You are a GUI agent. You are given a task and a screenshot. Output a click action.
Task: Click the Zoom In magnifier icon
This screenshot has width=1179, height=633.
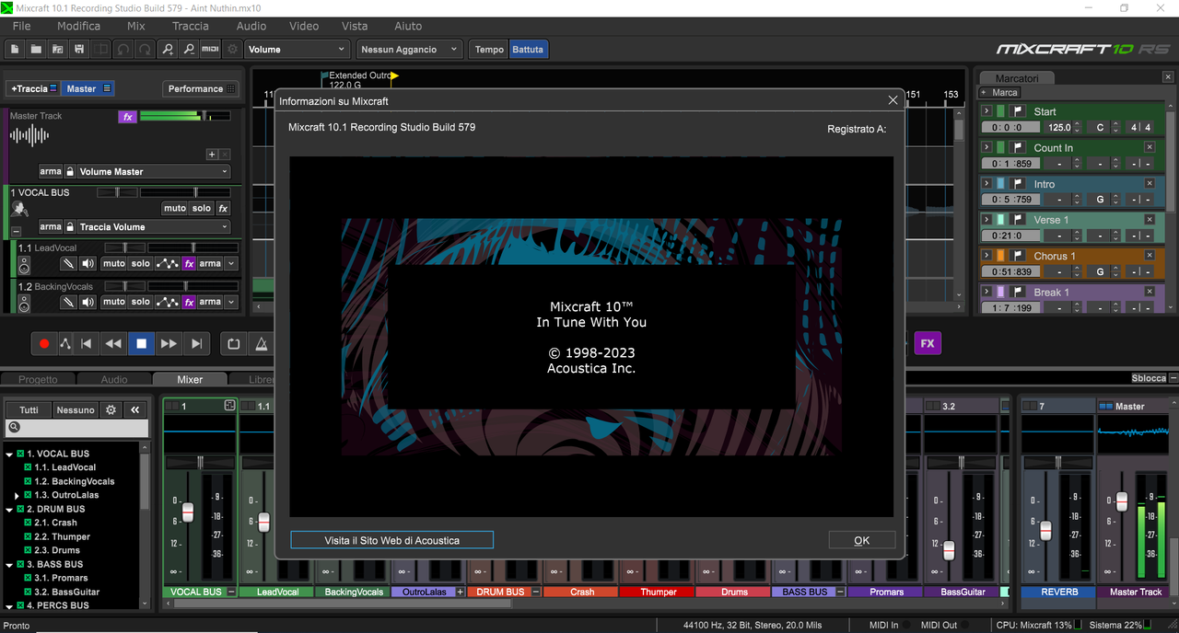click(x=168, y=49)
